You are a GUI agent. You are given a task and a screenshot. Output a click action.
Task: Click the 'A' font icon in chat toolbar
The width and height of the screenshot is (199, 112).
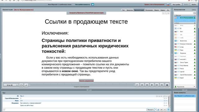[x=165, y=110]
